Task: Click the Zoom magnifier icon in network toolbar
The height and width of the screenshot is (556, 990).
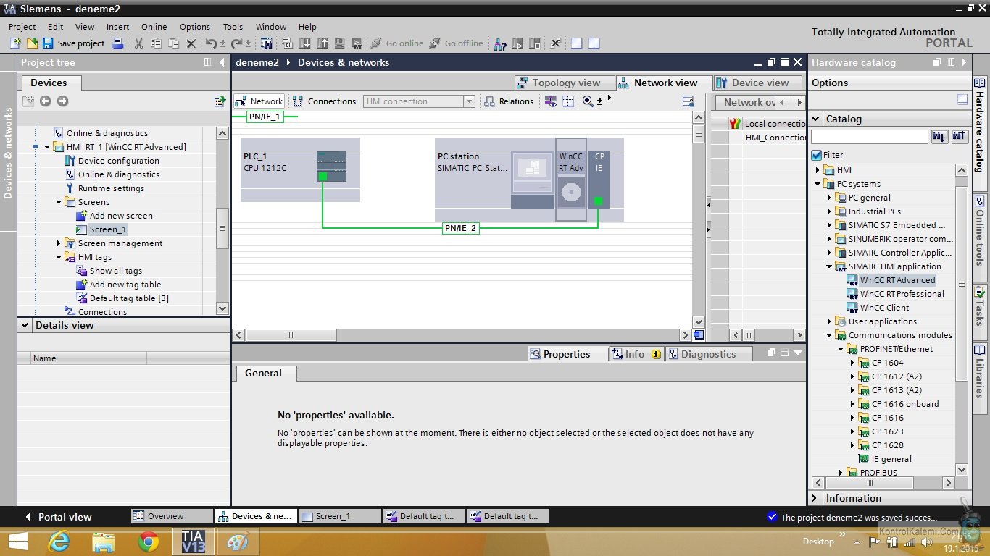Action: 588,101
